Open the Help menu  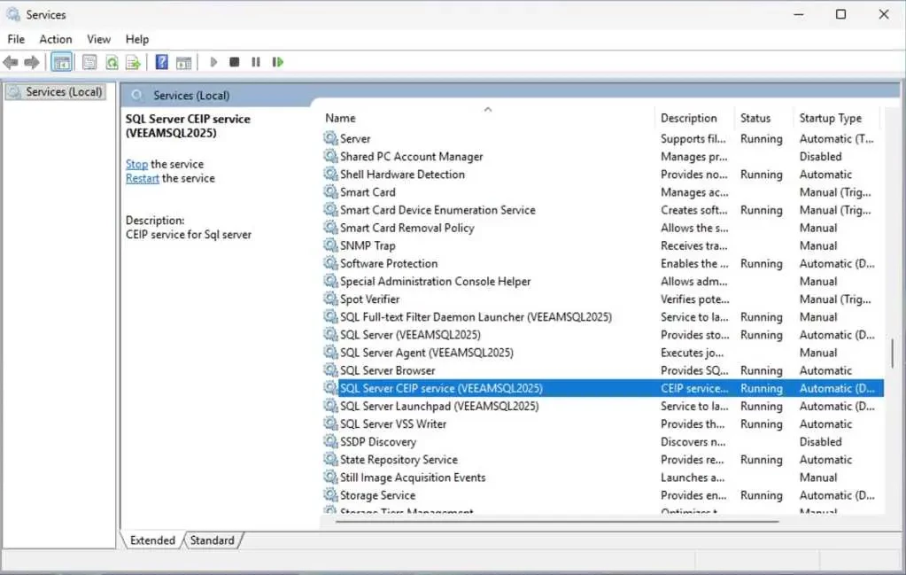[137, 39]
